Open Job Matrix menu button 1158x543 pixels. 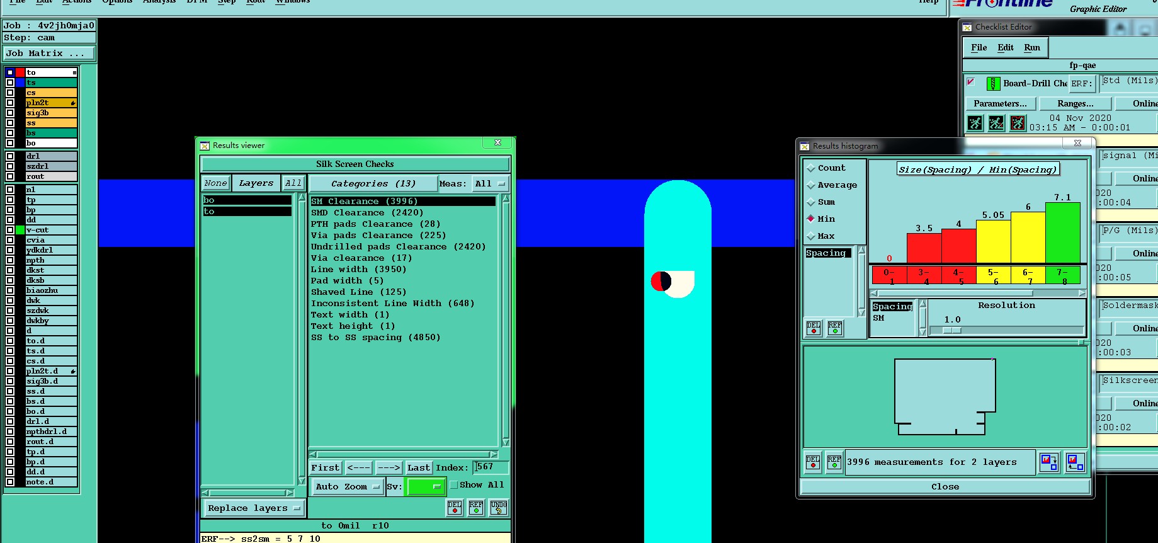(x=49, y=54)
